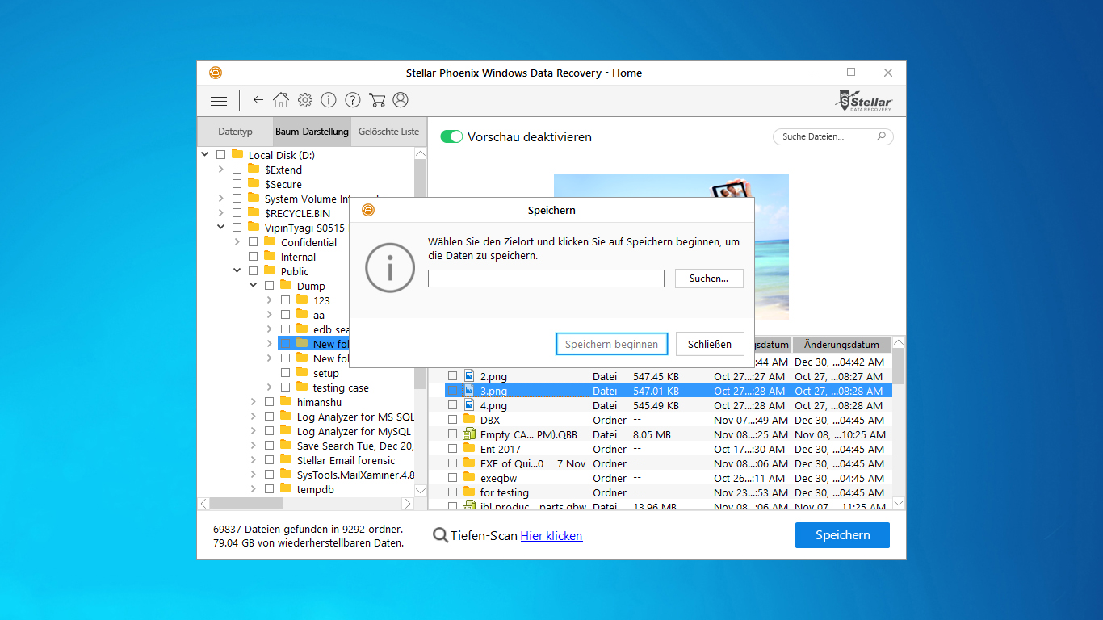Image resolution: width=1103 pixels, height=620 pixels.
Task: Open the help question mark icon
Action: pos(353,100)
